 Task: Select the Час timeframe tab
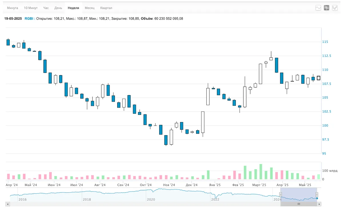click(46, 8)
